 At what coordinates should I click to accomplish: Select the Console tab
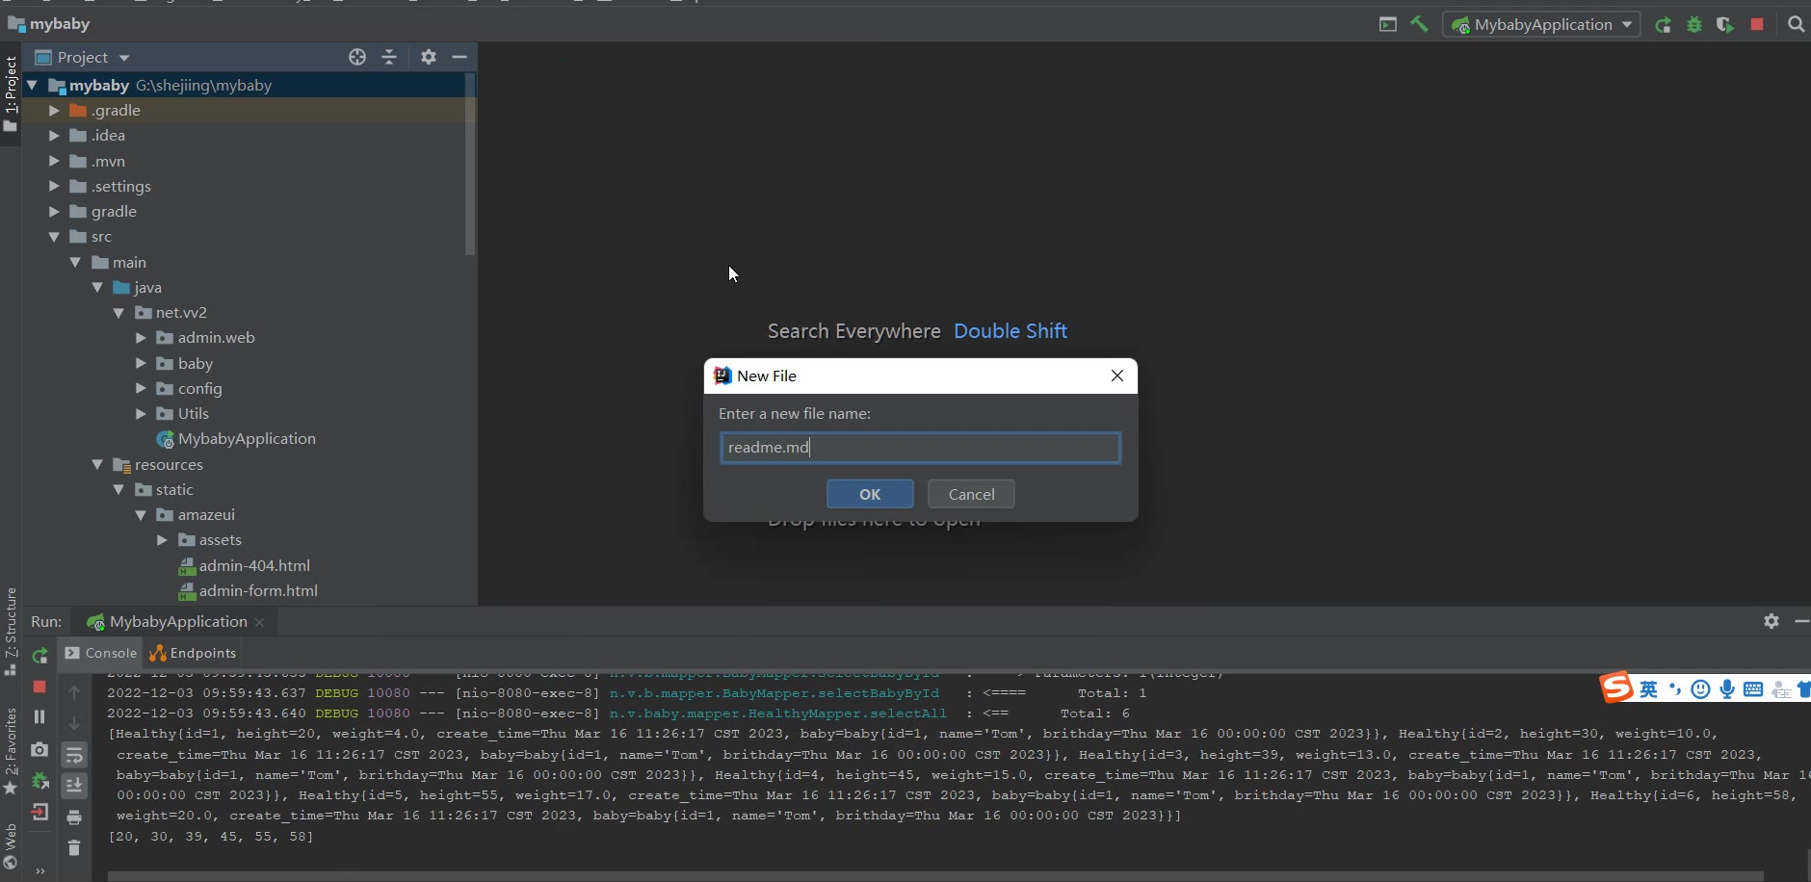pos(101,653)
